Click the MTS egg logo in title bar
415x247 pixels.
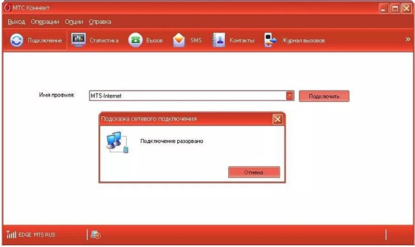point(7,8)
